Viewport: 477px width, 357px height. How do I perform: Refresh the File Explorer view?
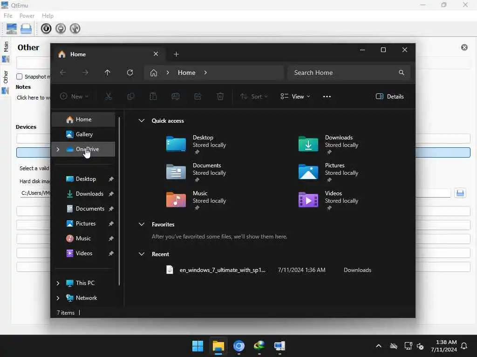130,73
